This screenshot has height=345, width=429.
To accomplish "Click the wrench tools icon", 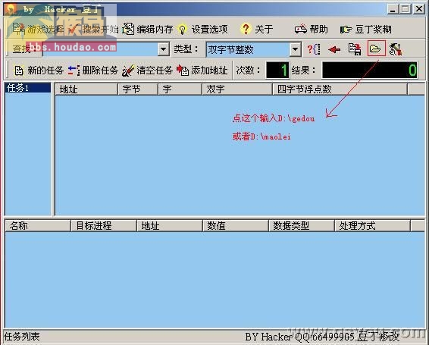I will tap(396, 49).
